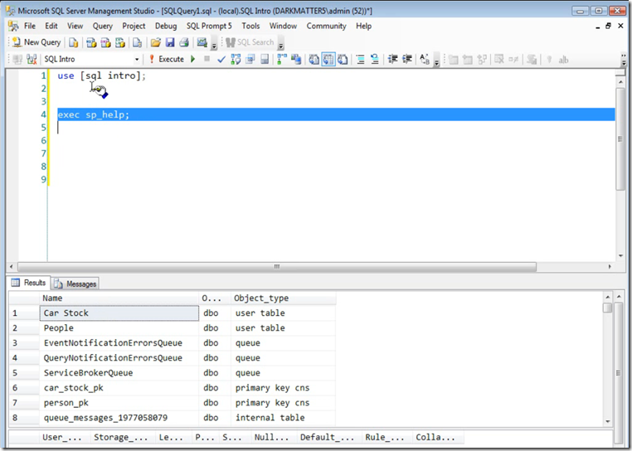The height and width of the screenshot is (451, 632).
Task: Save the query with floppy disk icon
Action: coord(170,42)
